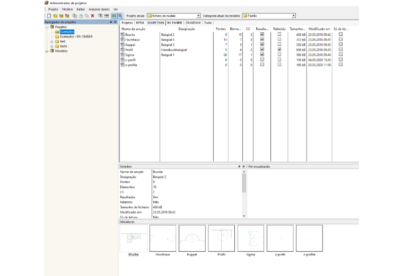Open the Ver menu

pyautogui.click(x=116, y=9)
